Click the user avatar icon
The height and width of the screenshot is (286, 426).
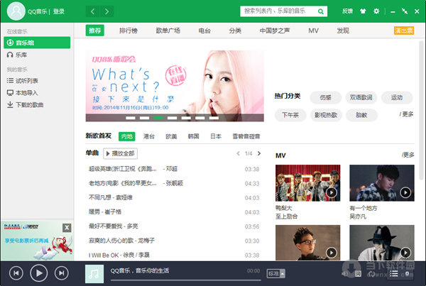pos(16,11)
